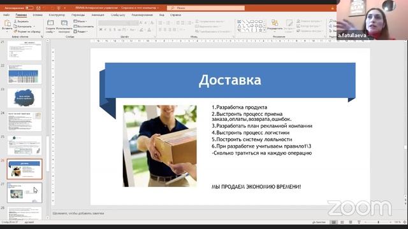Screen dimensions: 408x229
Task: Open Заливка фигуры shape fill
Action: [x=309, y=21]
